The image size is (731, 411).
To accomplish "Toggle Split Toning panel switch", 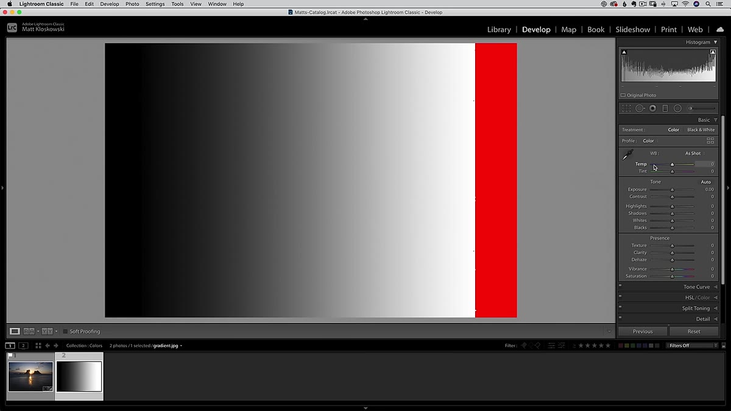I will (620, 307).
